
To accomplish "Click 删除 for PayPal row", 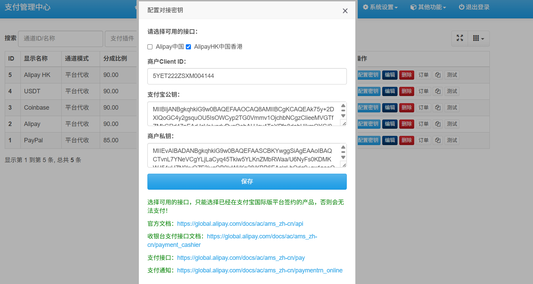I will 407,140.
